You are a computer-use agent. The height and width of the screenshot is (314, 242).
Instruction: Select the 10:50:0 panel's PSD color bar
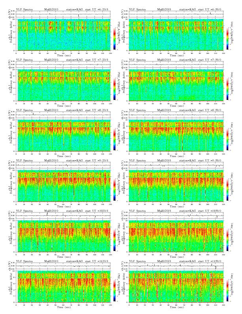228,240
